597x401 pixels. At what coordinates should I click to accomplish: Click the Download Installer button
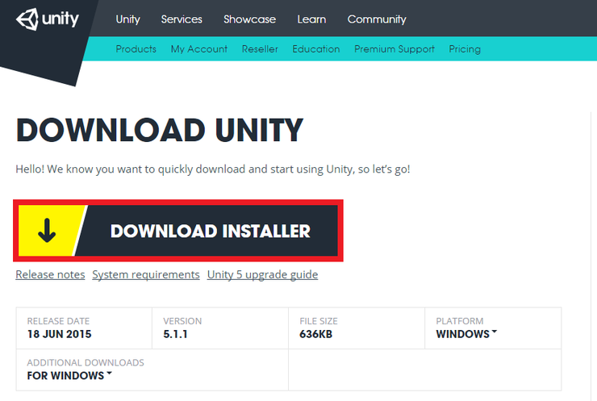[x=177, y=231]
